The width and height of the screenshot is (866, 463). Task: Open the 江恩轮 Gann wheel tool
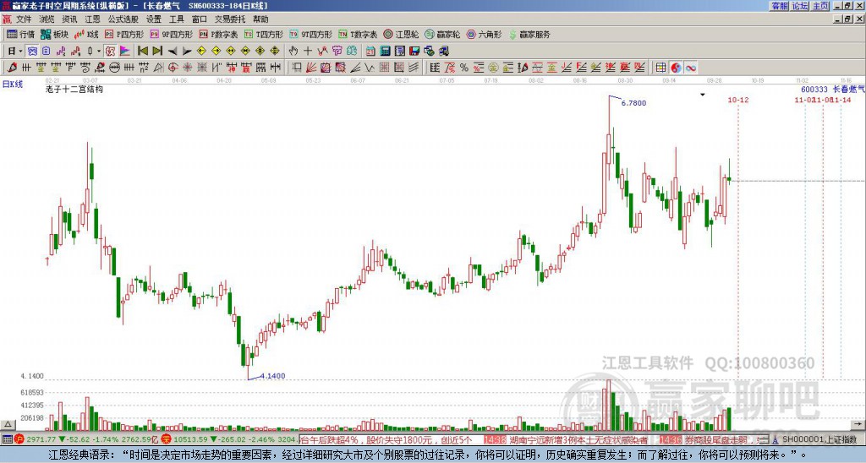(x=402, y=35)
